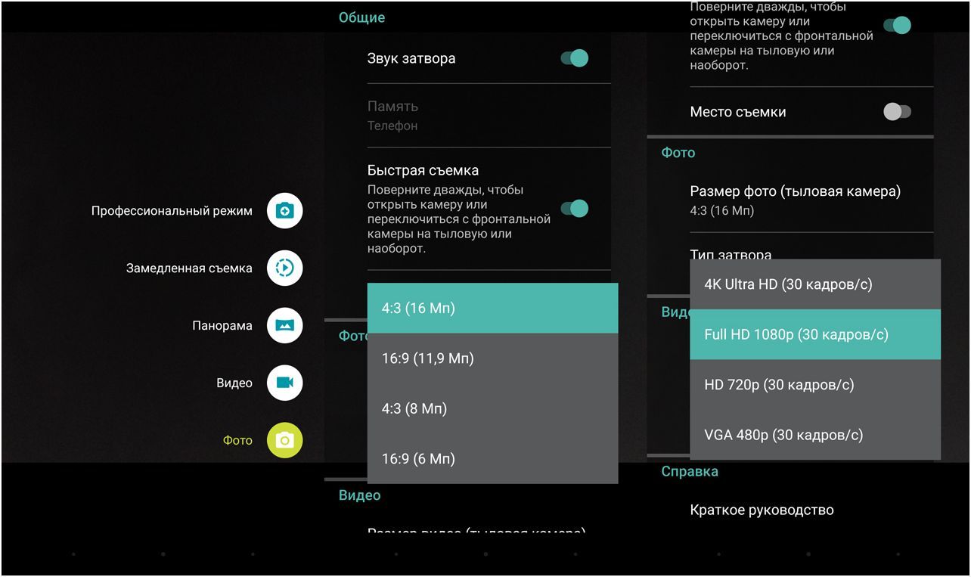Open Размер фото (тыловая камера) setting
The width and height of the screenshot is (971, 577).
pyautogui.click(x=795, y=200)
